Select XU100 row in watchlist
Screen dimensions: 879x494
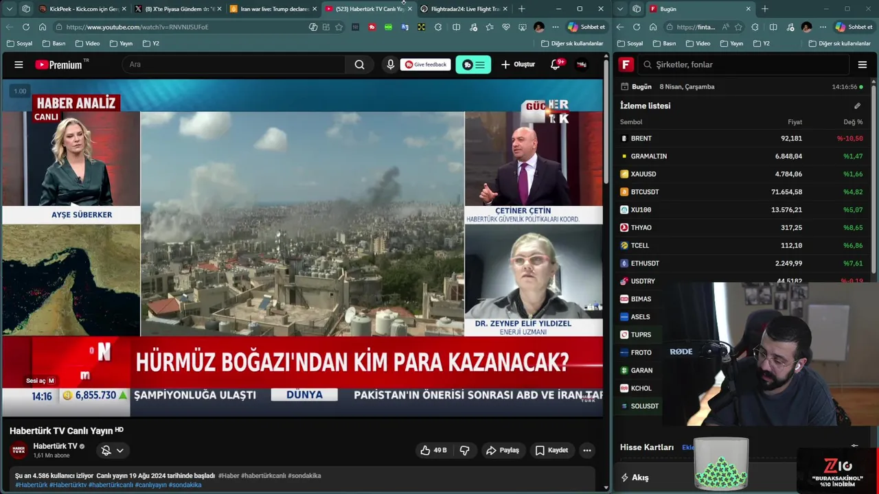(x=741, y=209)
